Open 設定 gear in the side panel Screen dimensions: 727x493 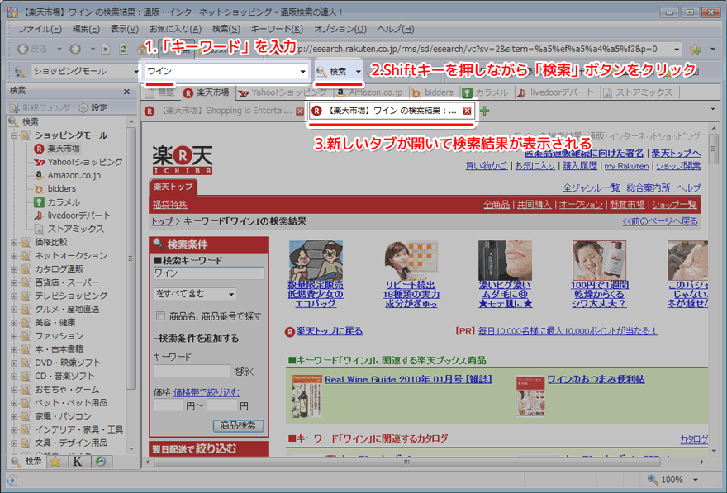(x=93, y=108)
